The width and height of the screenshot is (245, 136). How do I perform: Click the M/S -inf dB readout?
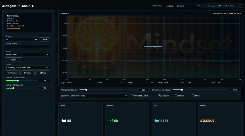point(159,83)
